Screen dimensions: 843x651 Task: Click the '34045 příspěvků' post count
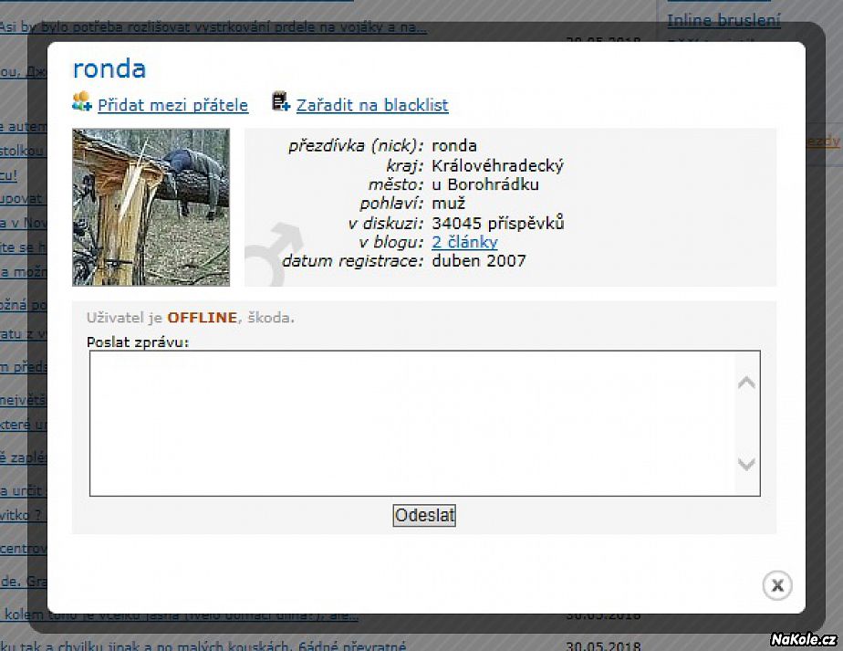click(x=498, y=223)
